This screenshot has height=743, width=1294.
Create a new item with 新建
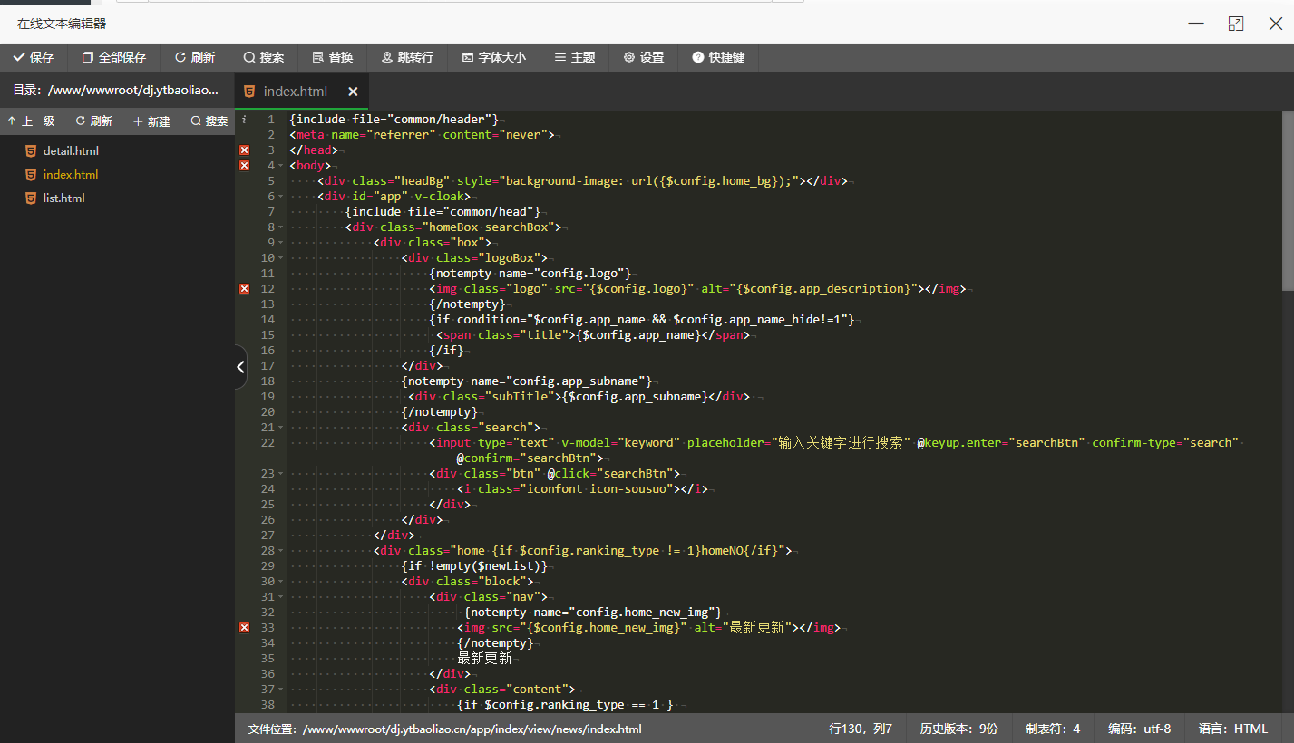tap(151, 121)
